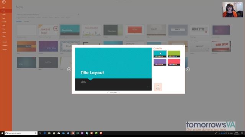Open Task View from the taskbar
Image resolution: width=245 pixels, height=137 pixels.
coord(40,133)
